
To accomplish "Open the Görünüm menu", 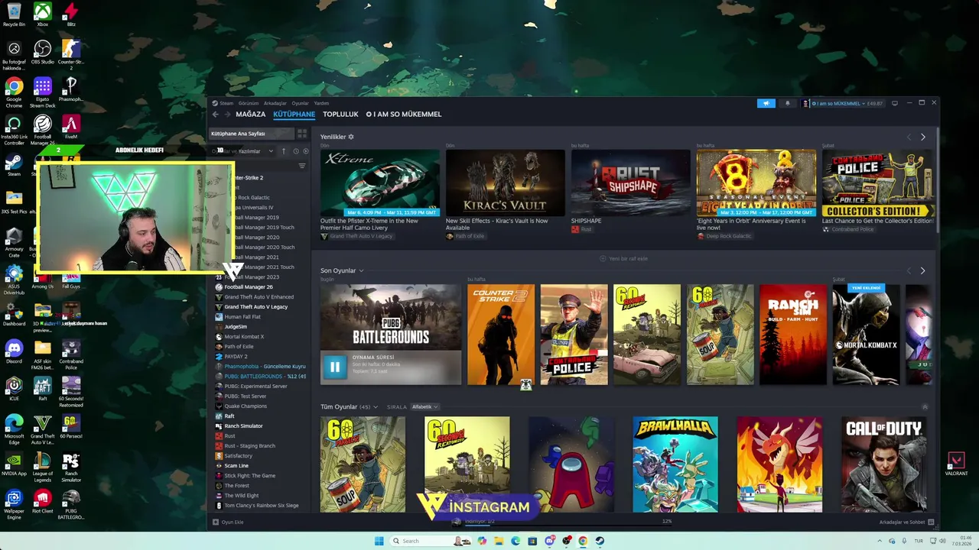I will tap(249, 103).
